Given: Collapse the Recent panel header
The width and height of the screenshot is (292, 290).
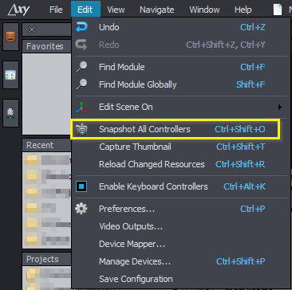Looking at the screenshot, I should [47, 145].
